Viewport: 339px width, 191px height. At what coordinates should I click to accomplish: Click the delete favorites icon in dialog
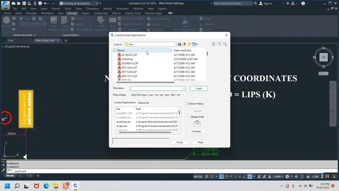point(219,44)
